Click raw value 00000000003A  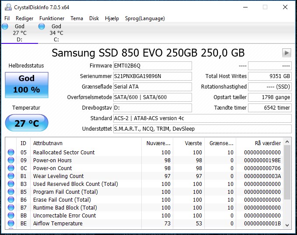[x=262, y=176]
